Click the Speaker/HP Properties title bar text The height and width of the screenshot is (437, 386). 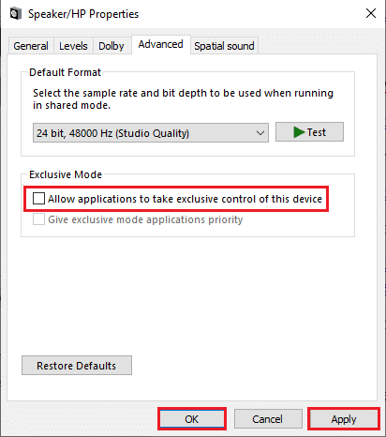[83, 14]
